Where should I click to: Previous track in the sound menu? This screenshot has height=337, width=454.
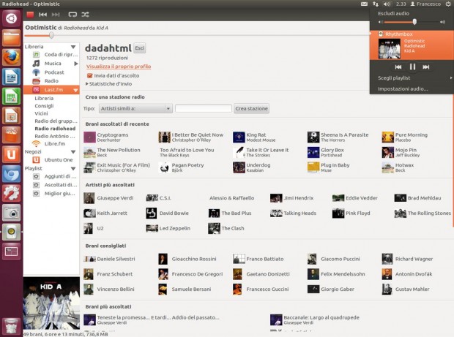(398, 67)
